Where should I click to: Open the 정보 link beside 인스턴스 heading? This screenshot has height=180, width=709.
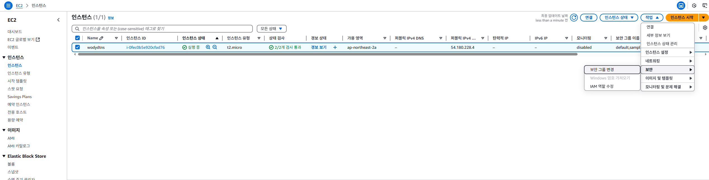(111, 18)
